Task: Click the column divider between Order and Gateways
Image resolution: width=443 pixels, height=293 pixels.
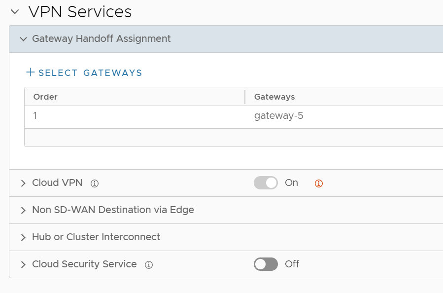Action: (245, 97)
